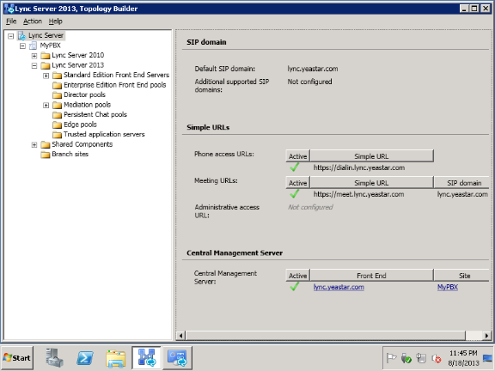Click SIP domain column header in Meeting URLs
Viewport: 495px width, 371px height.
[461, 183]
